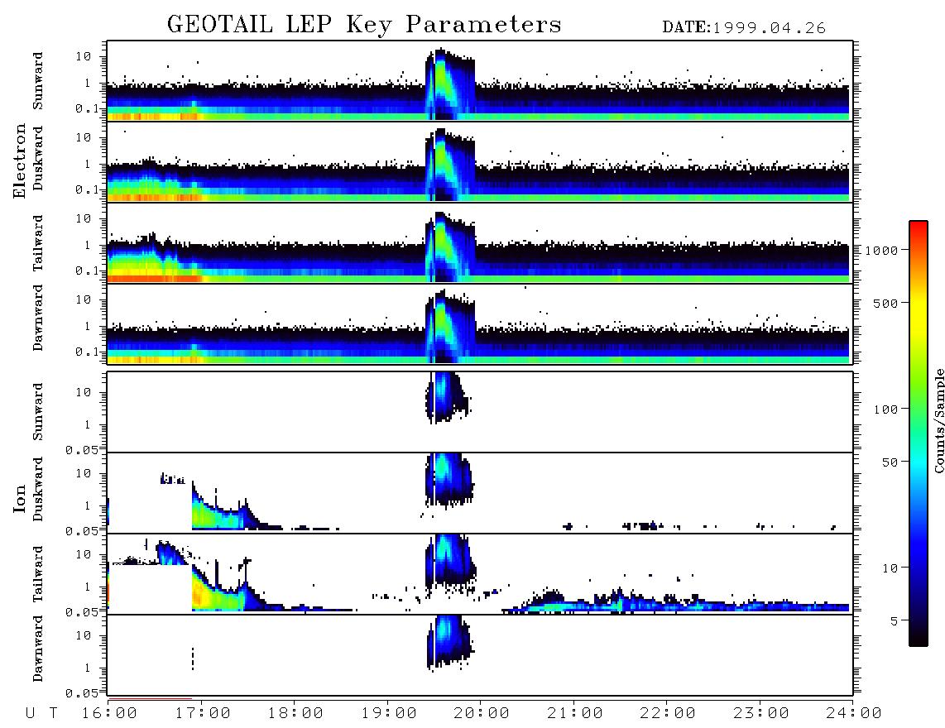Image resolution: width=945 pixels, height=728 pixels.
Task: Select the "Electron" group axis label
Action: 20,160
